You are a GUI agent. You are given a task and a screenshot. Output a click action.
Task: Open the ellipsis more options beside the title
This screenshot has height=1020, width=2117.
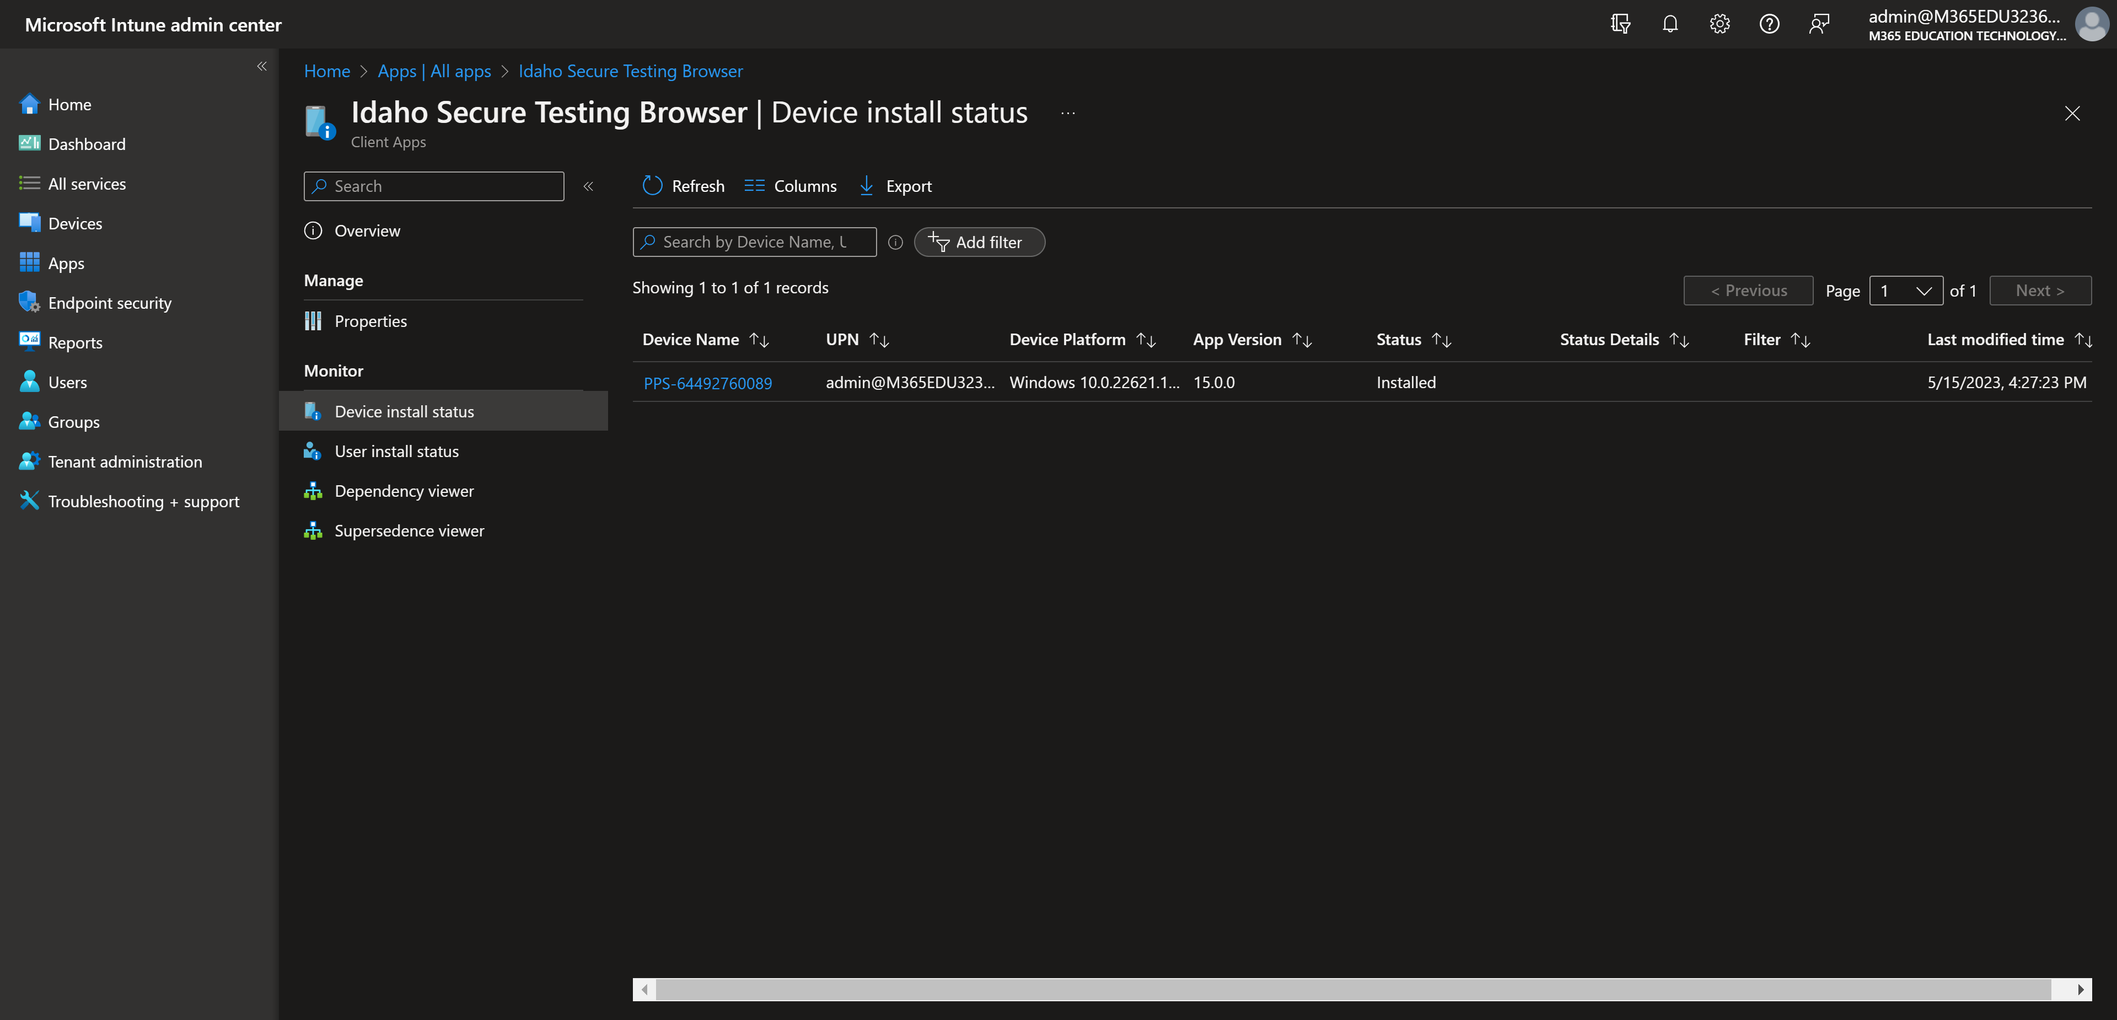(x=1067, y=114)
